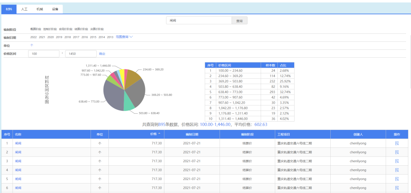Filter by year 2021
This screenshot has width=411, height=193.
pyautogui.click(x=42, y=37)
